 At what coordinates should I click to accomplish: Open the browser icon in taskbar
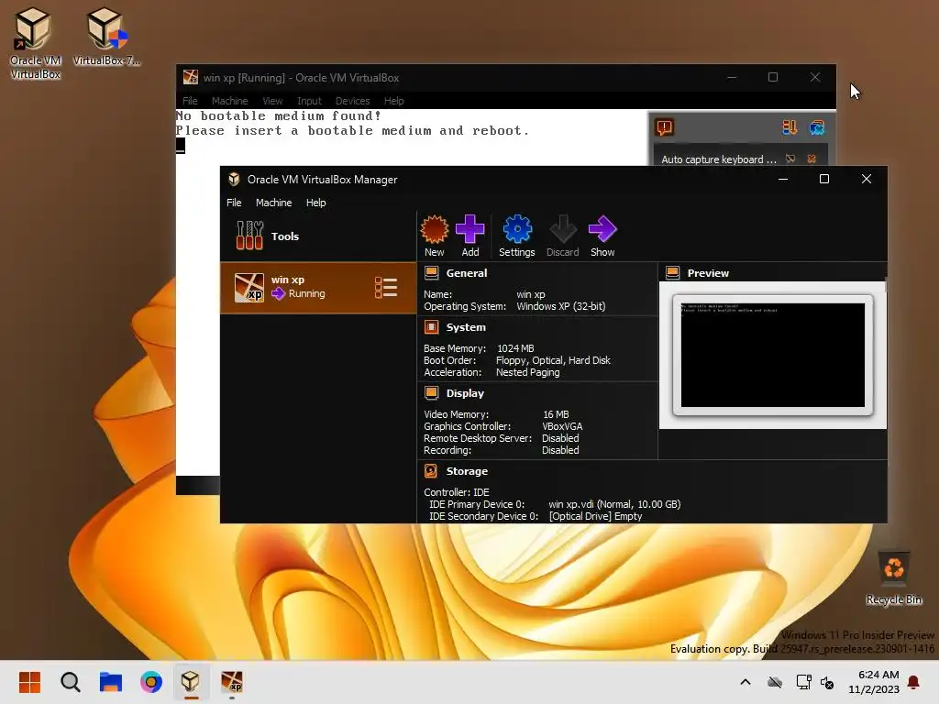tap(151, 682)
